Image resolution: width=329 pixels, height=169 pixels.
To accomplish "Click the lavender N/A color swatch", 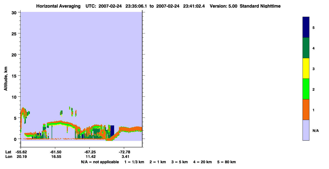I will coord(306,130).
